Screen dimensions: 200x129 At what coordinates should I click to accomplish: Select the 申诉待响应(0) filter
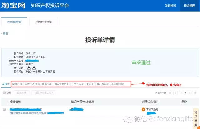[x=62, y=84]
